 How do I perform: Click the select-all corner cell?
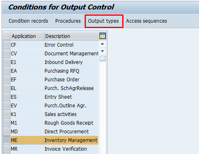[7, 36]
